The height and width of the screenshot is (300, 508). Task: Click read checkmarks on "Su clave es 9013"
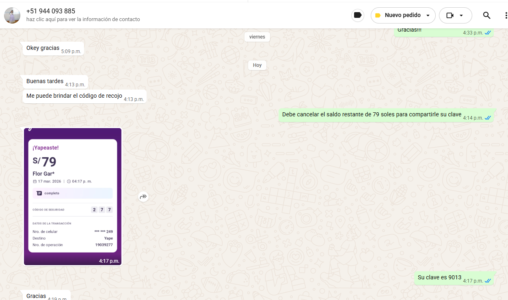click(x=488, y=281)
